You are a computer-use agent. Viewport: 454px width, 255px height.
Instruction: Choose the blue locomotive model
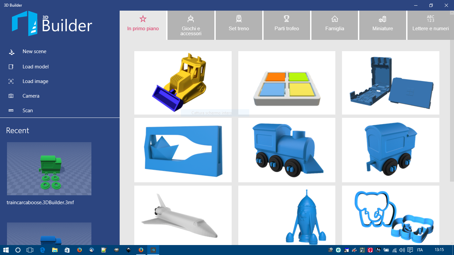(x=287, y=150)
